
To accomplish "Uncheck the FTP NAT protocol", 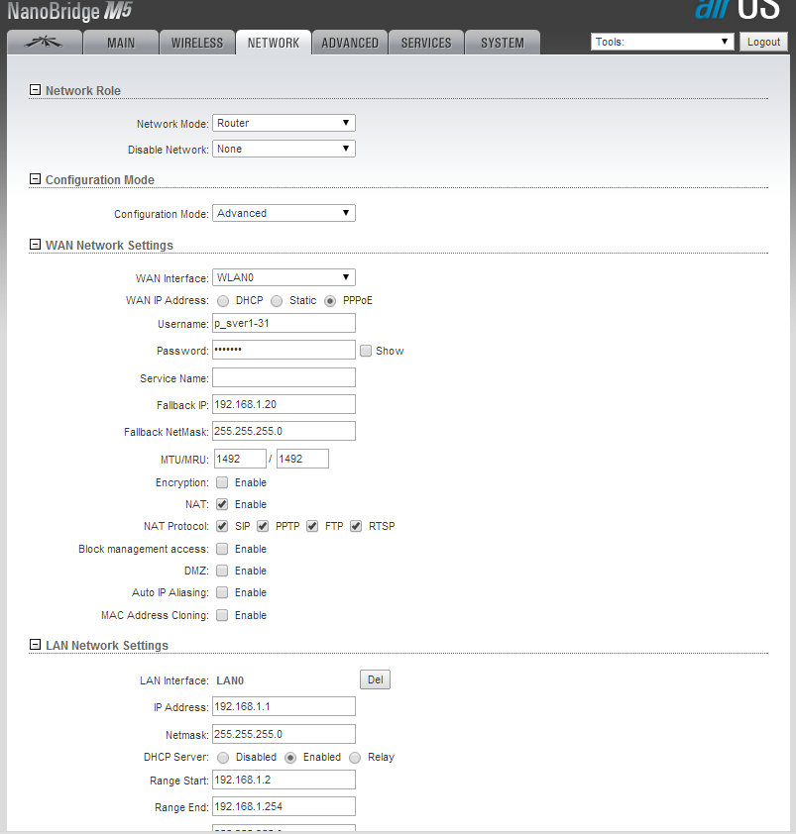I will (312, 526).
